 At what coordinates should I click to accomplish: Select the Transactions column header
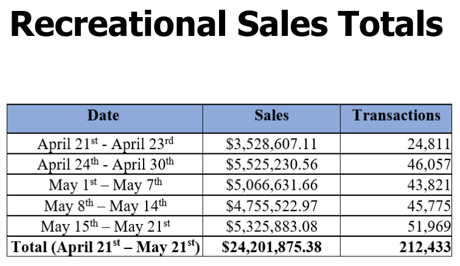point(396,115)
